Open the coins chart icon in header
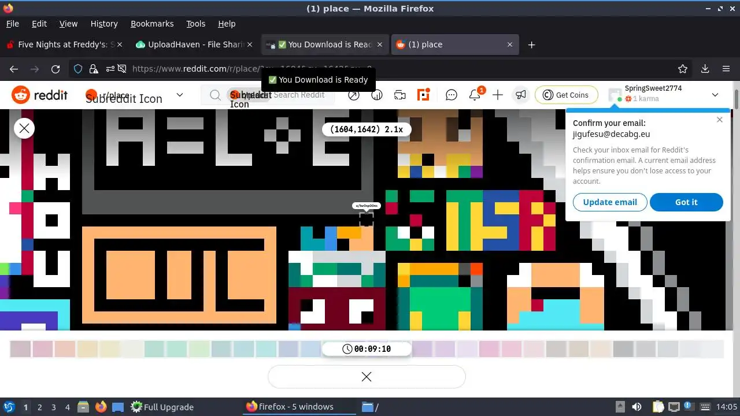Image resolution: width=740 pixels, height=416 pixels. point(377,95)
